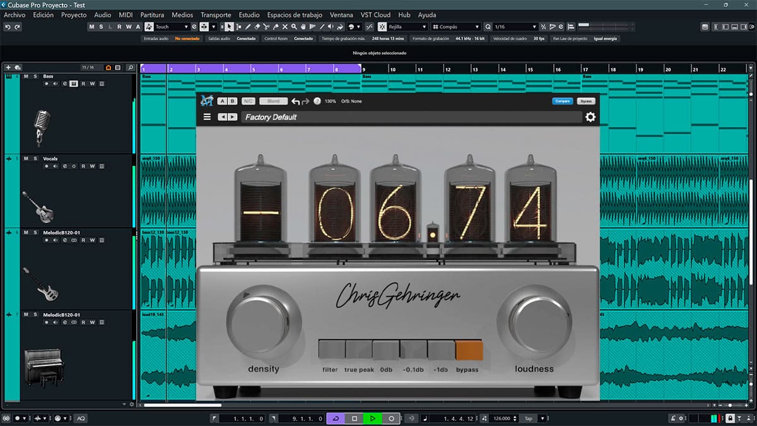
Task: Toggle the plugin B state button
Action: coord(232,101)
